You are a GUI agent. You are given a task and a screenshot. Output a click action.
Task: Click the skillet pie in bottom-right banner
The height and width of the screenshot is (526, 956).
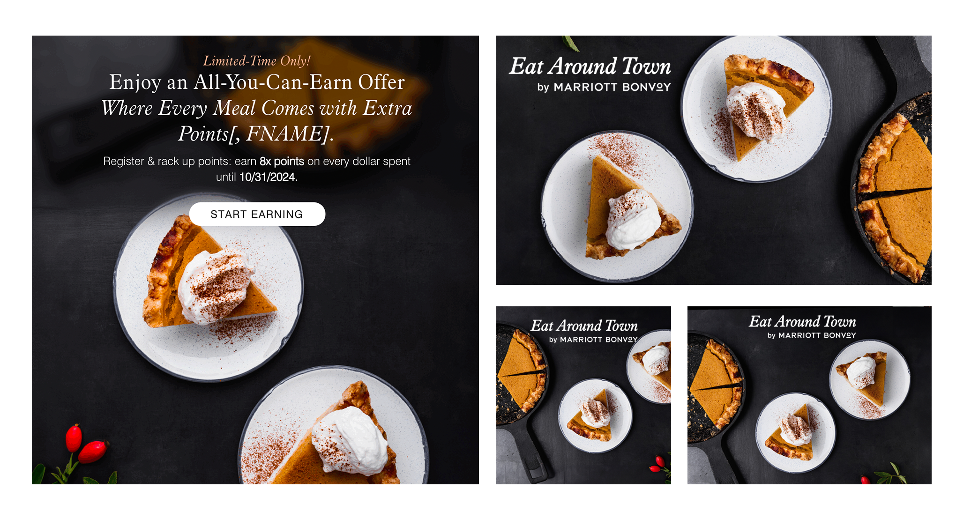click(715, 387)
